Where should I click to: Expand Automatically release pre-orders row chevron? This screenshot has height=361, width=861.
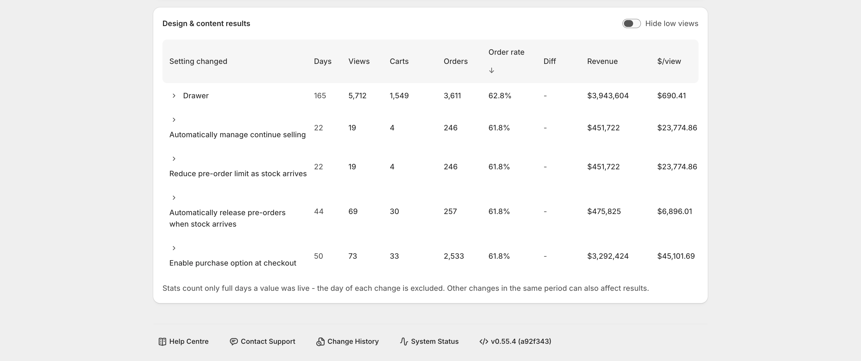[x=174, y=198]
